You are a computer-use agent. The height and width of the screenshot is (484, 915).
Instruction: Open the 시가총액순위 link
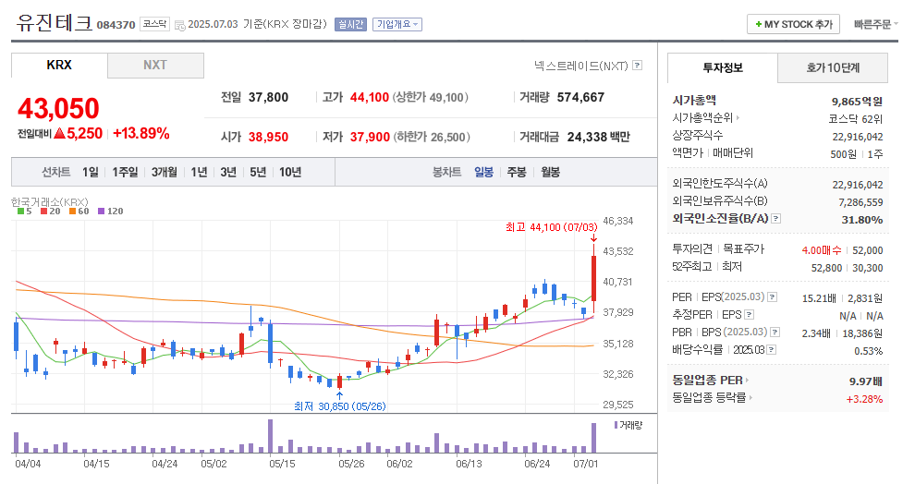(x=702, y=118)
